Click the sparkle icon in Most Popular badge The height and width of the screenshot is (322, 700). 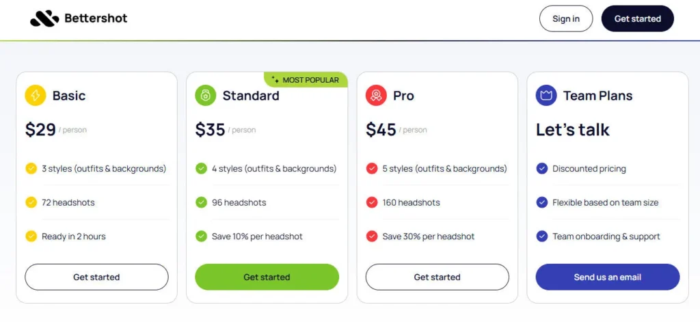click(275, 80)
